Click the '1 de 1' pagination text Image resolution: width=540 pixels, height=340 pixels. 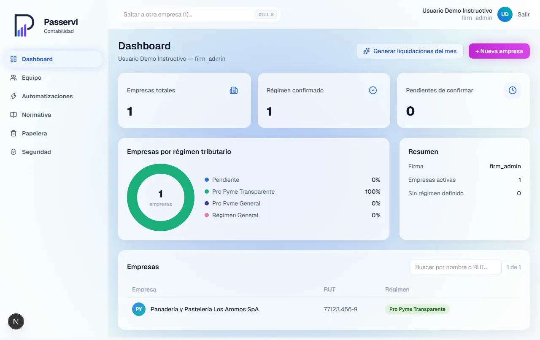click(x=513, y=267)
